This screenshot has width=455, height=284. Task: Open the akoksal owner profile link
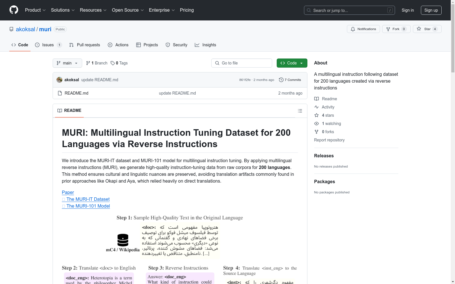click(x=26, y=29)
